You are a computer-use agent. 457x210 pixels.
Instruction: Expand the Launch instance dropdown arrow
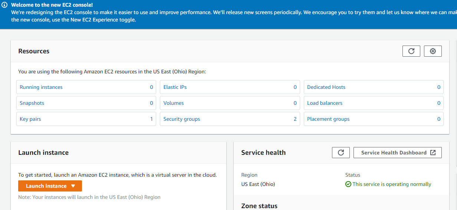[73, 186]
